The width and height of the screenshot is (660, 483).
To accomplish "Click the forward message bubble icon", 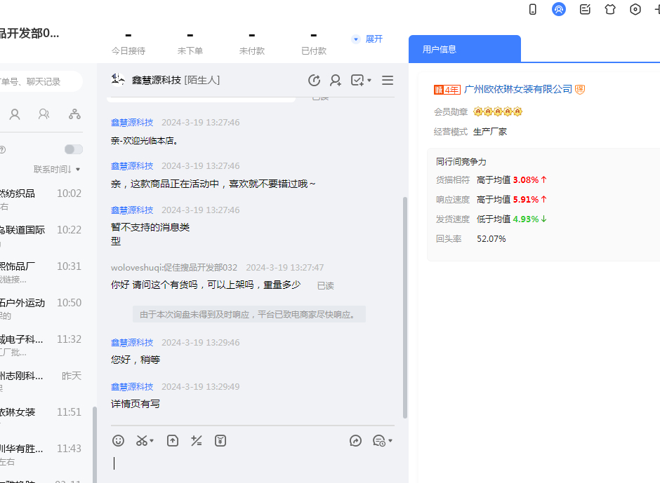I will click(x=356, y=440).
